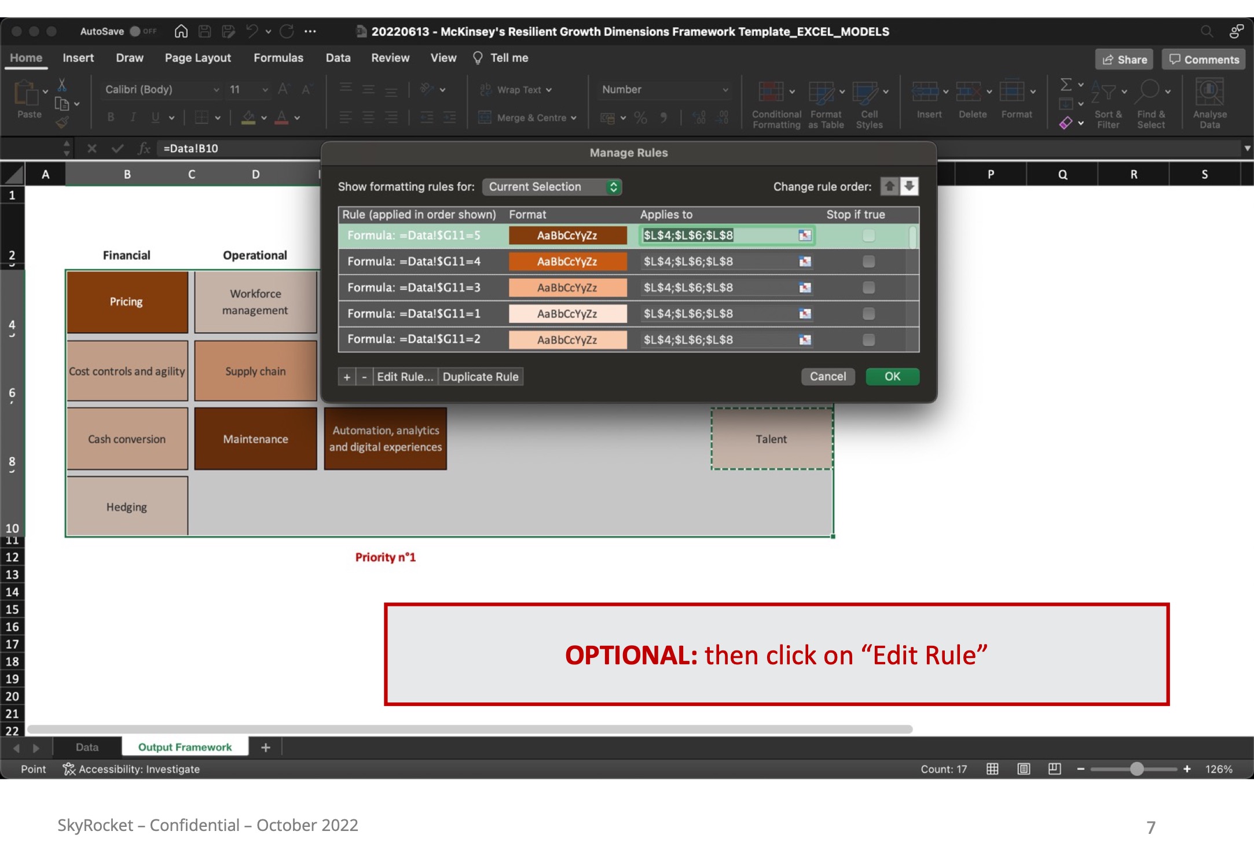Click the Home icon in title bar

(181, 31)
